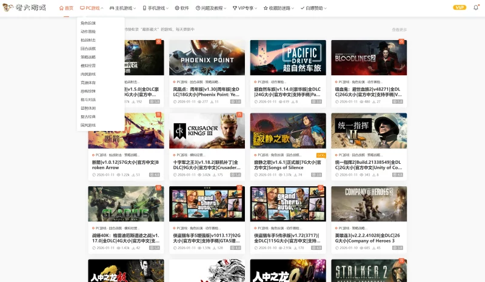
Task: Expand the 主机游戏 nav dropdown
Action: tap(123, 8)
